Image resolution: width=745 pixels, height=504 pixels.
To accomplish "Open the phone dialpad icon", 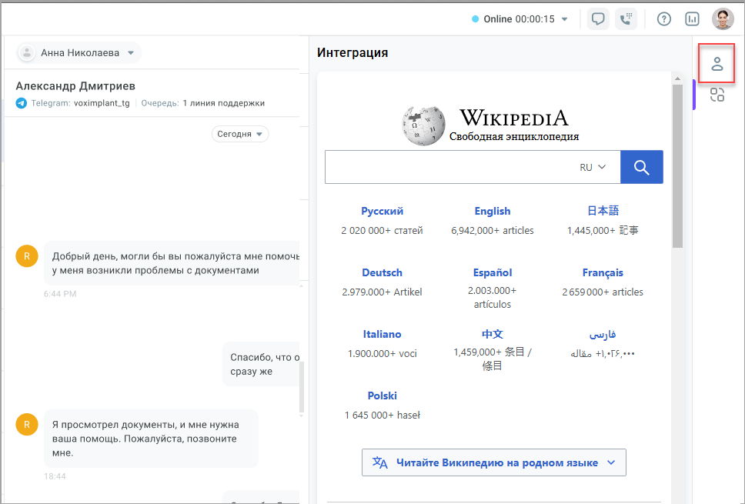I will [626, 19].
